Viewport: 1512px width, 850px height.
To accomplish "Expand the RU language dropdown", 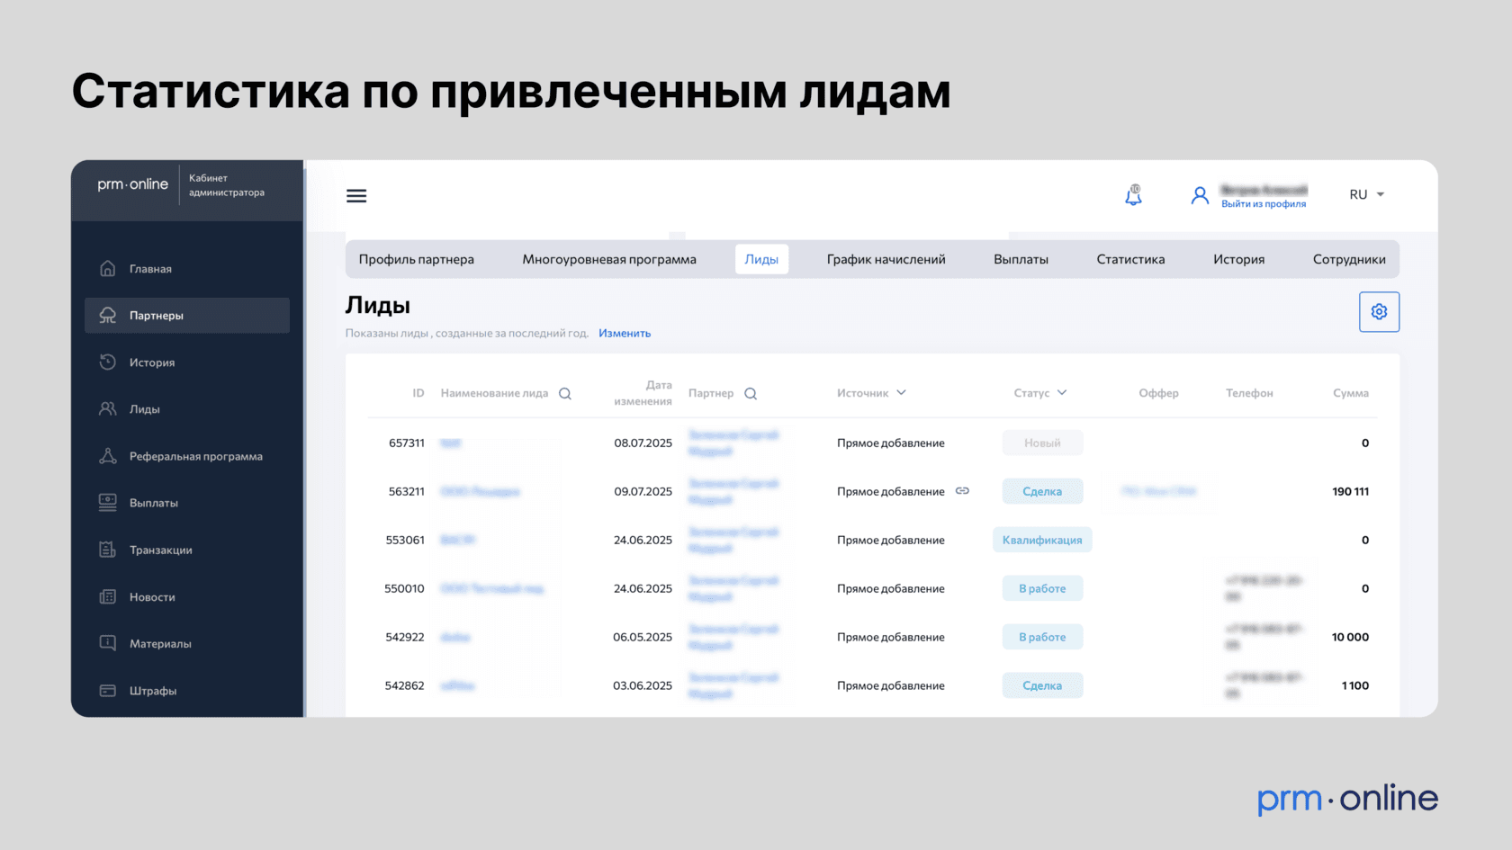I will click(x=1366, y=195).
